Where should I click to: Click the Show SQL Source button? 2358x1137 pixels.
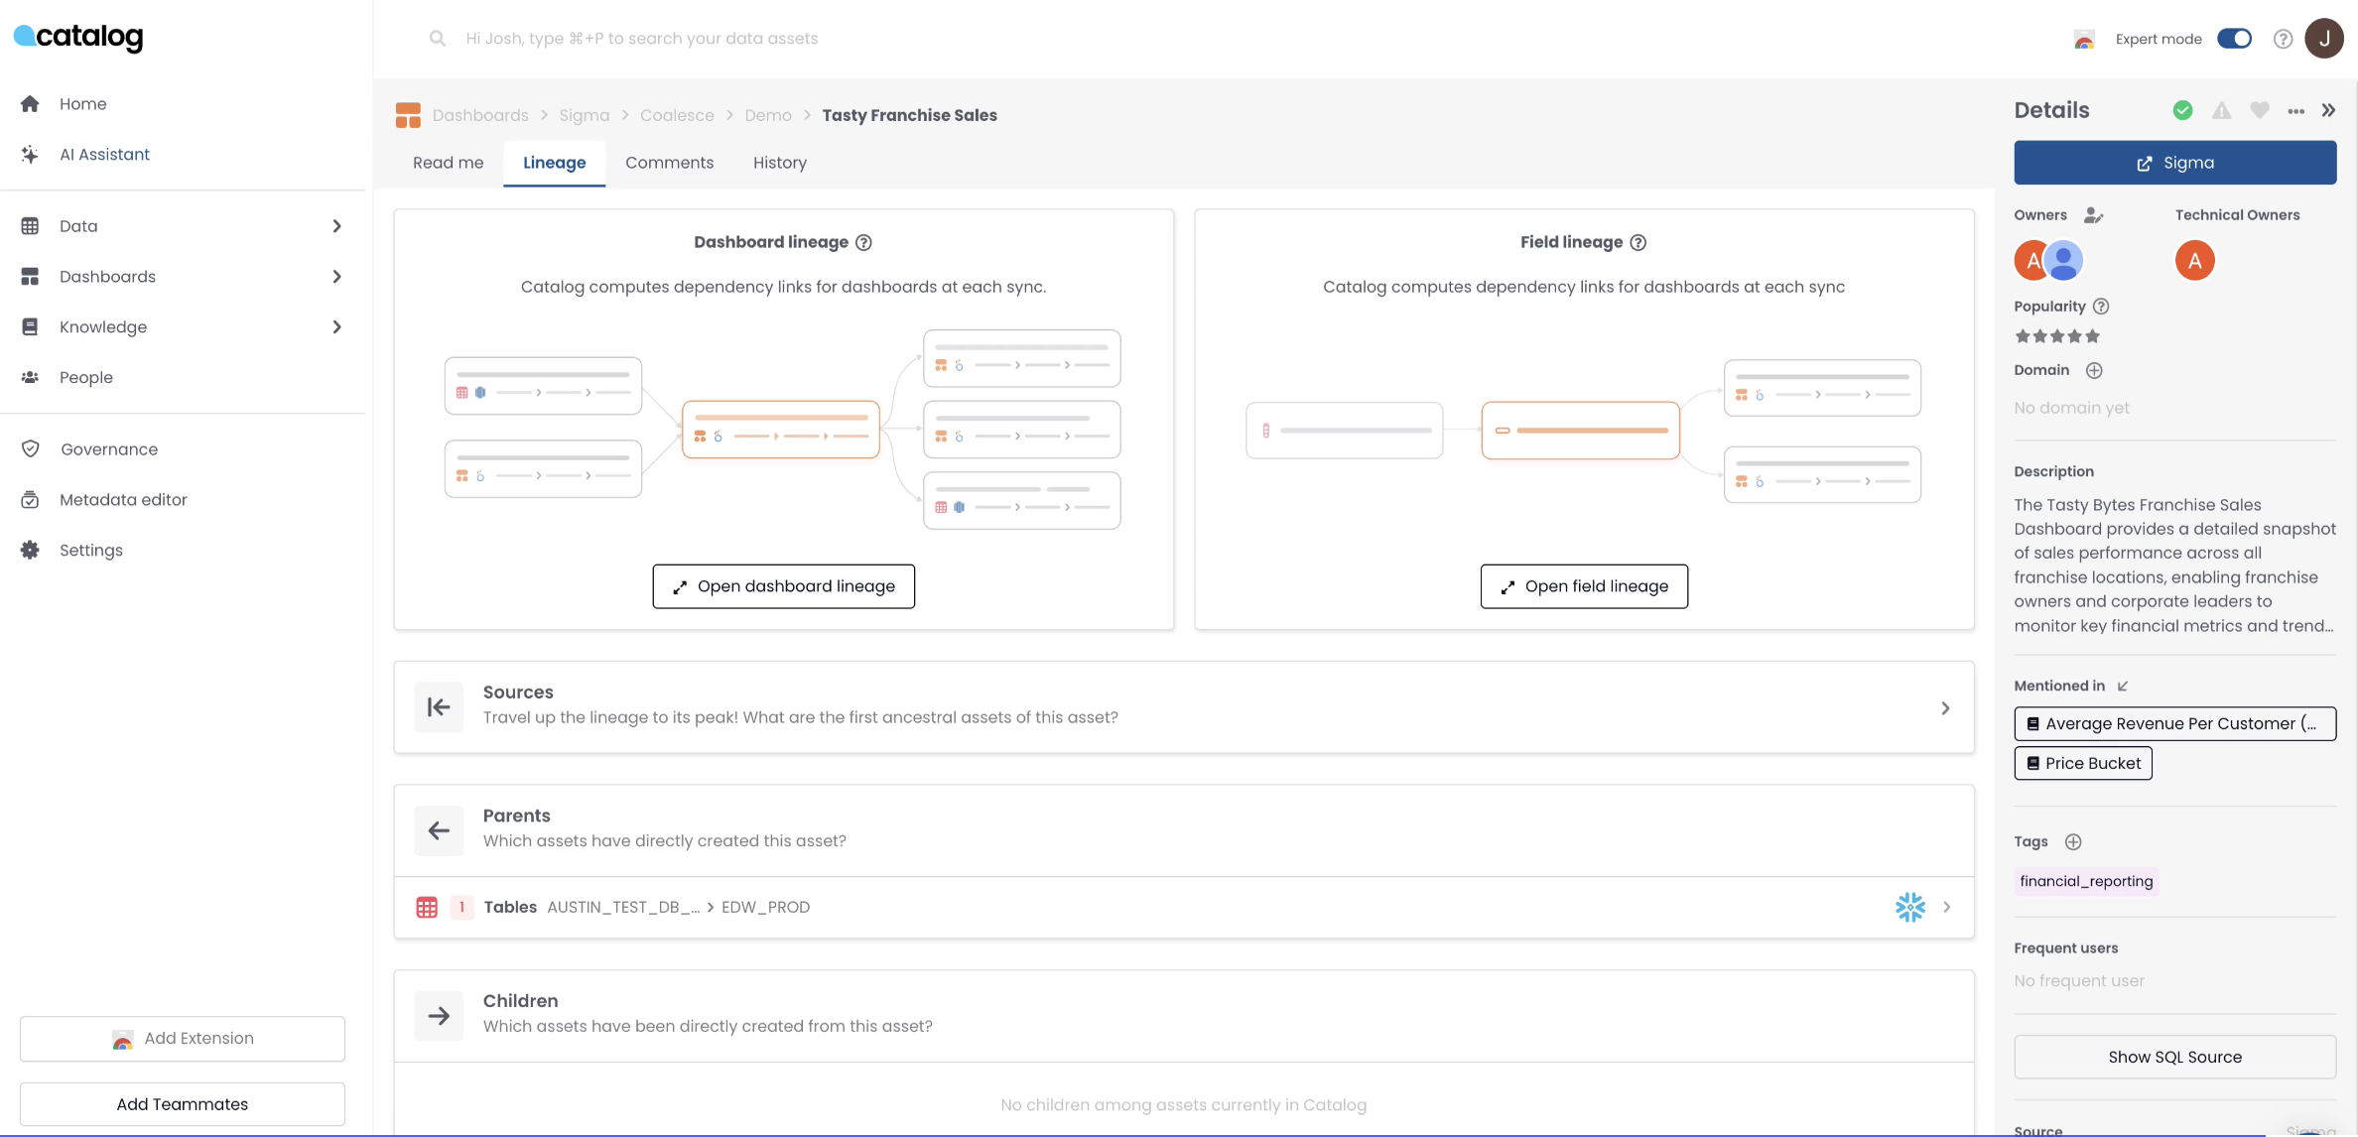(x=2174, y=1057)
